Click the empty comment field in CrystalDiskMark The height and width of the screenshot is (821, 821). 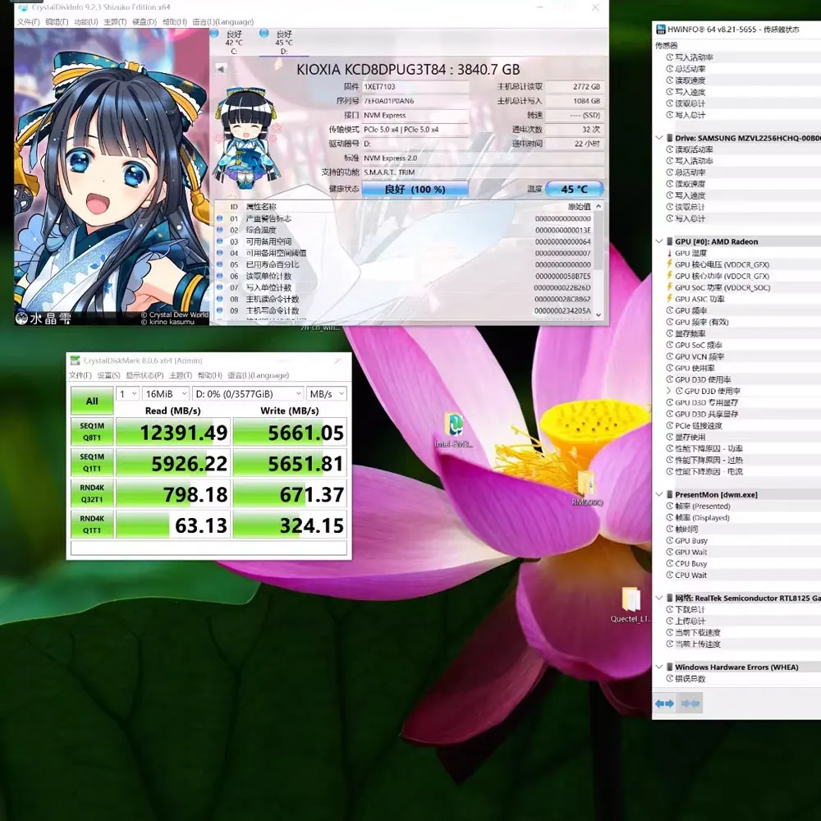point(209,548)
